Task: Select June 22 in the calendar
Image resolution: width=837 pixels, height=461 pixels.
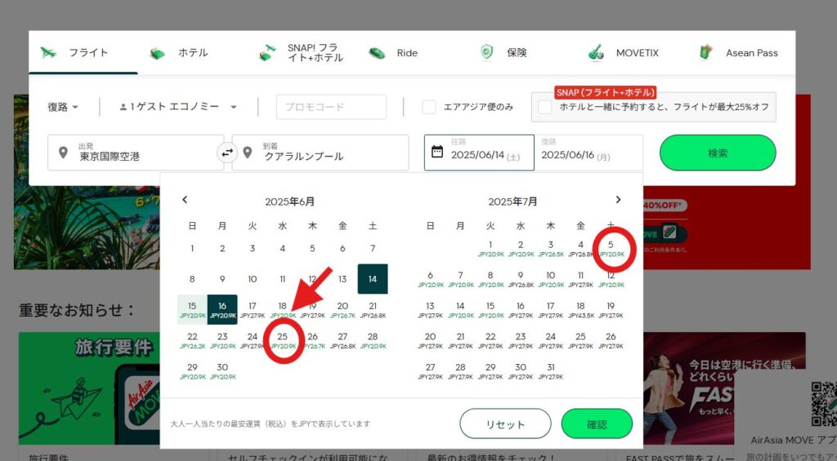Action: coord(192,340)
